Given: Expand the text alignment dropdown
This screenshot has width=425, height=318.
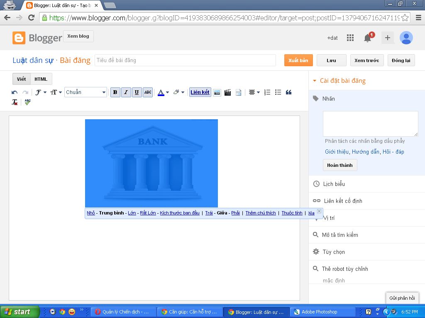Looking at the screenshot, I should pos(254,92).
